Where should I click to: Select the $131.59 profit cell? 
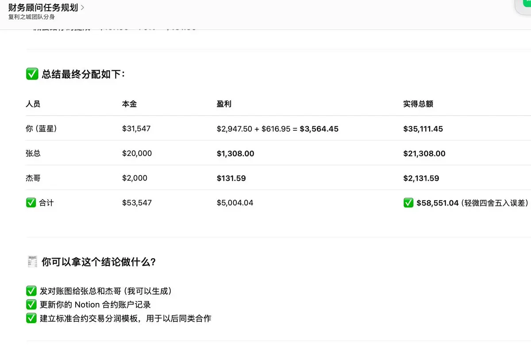click(x=231, y=179)
